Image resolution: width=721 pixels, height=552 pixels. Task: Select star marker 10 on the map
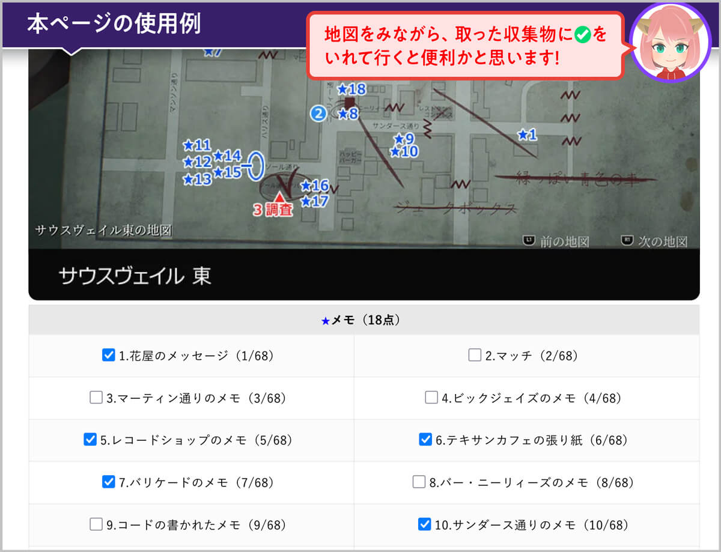(x=404, y=151)
